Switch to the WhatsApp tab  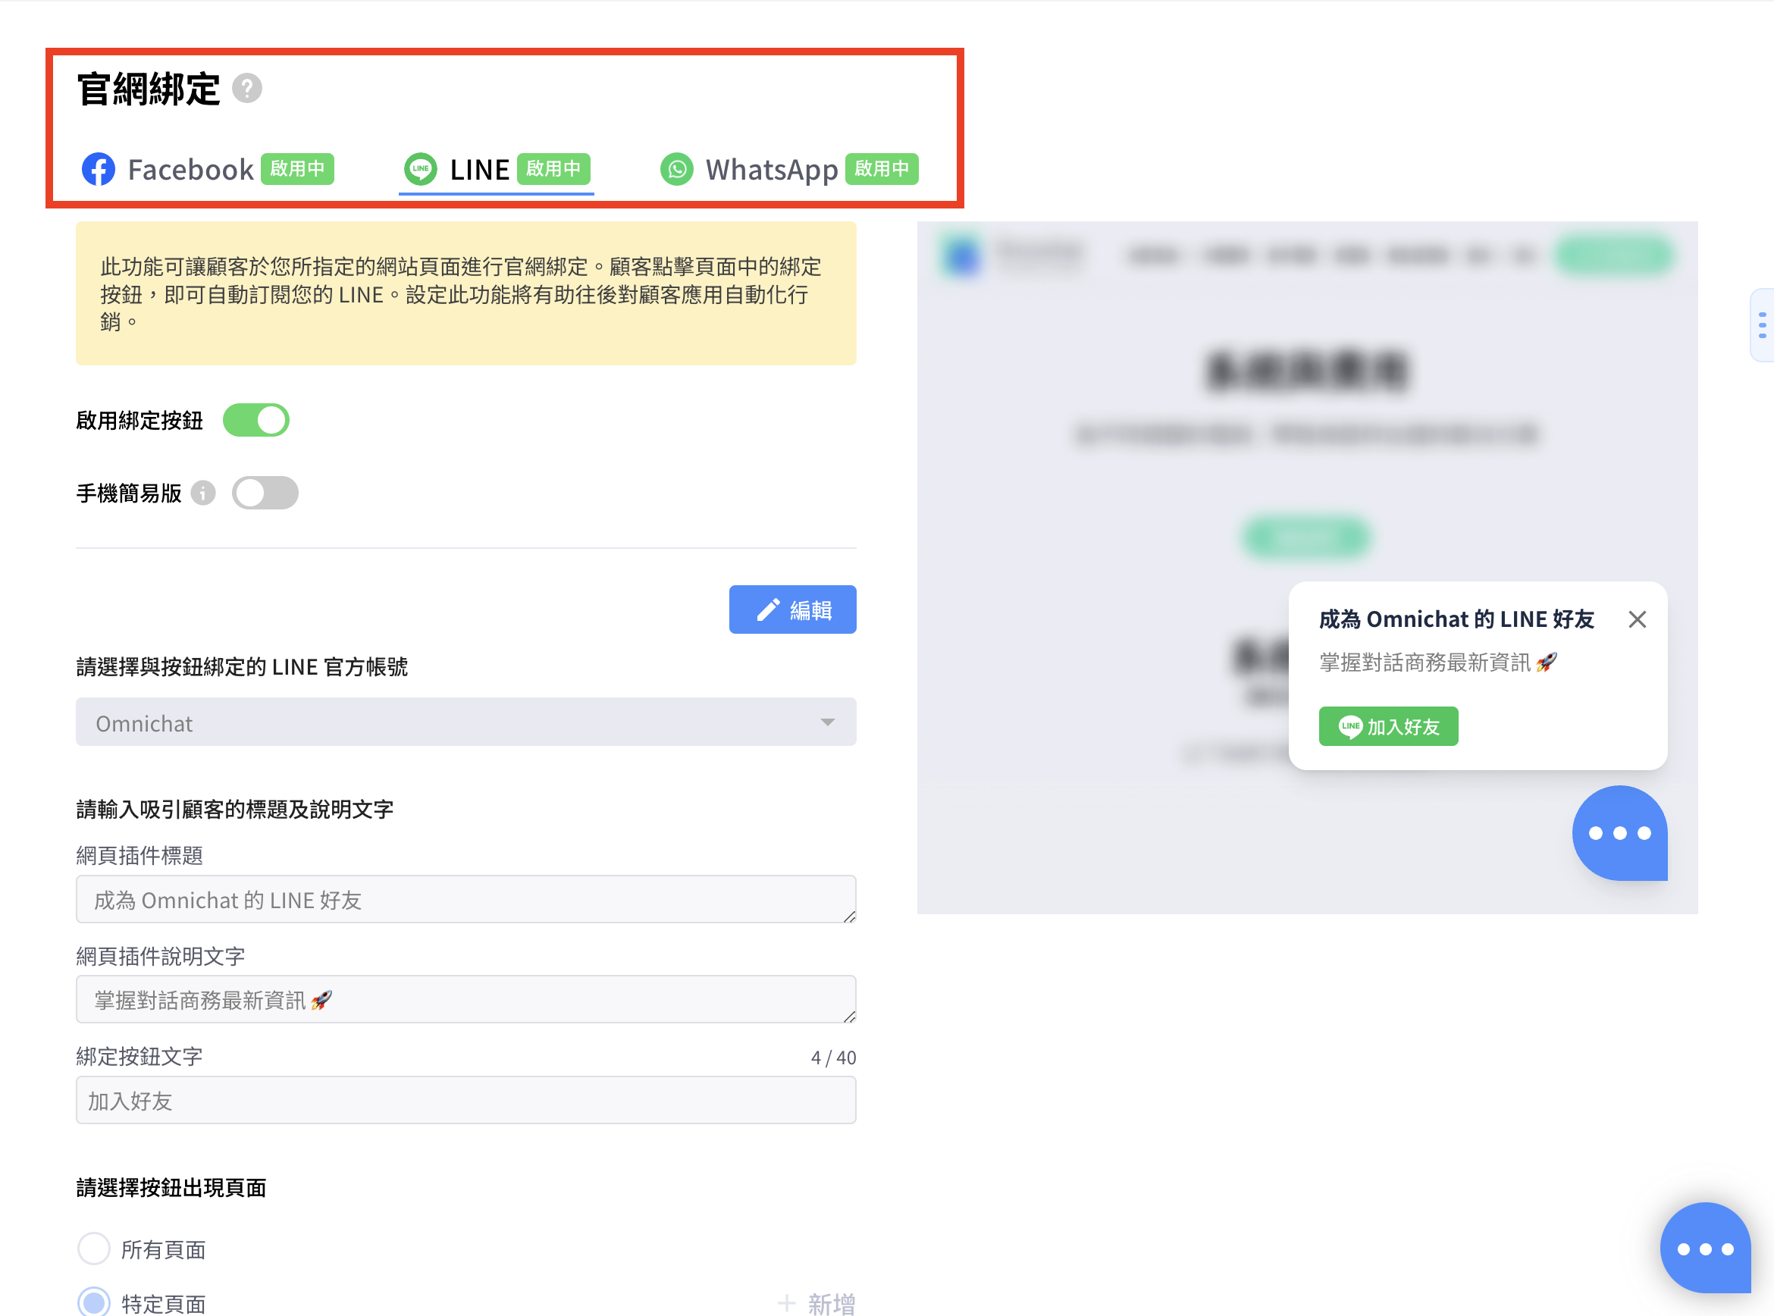click(x=771, y=169)
